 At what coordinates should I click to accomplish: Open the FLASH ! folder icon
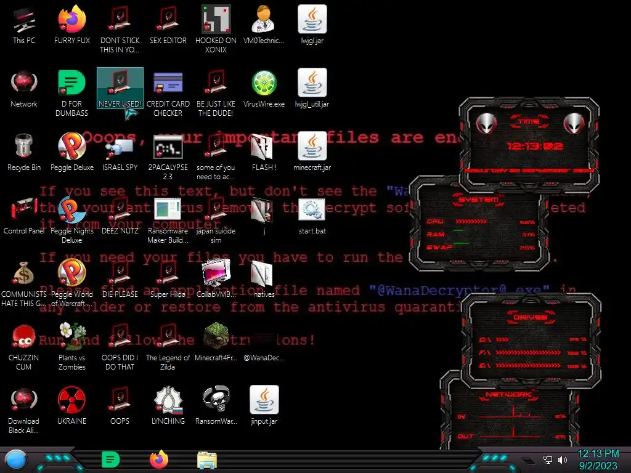point(264,152)
